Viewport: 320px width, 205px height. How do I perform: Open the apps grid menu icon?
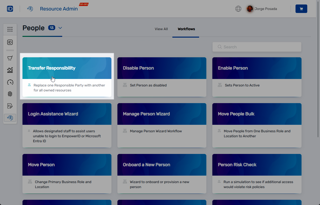click(10, 29)
